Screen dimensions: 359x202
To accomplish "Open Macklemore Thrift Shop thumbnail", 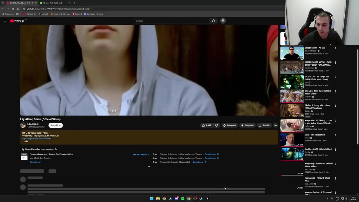I will pyautogui.click(x=292, y=67).
